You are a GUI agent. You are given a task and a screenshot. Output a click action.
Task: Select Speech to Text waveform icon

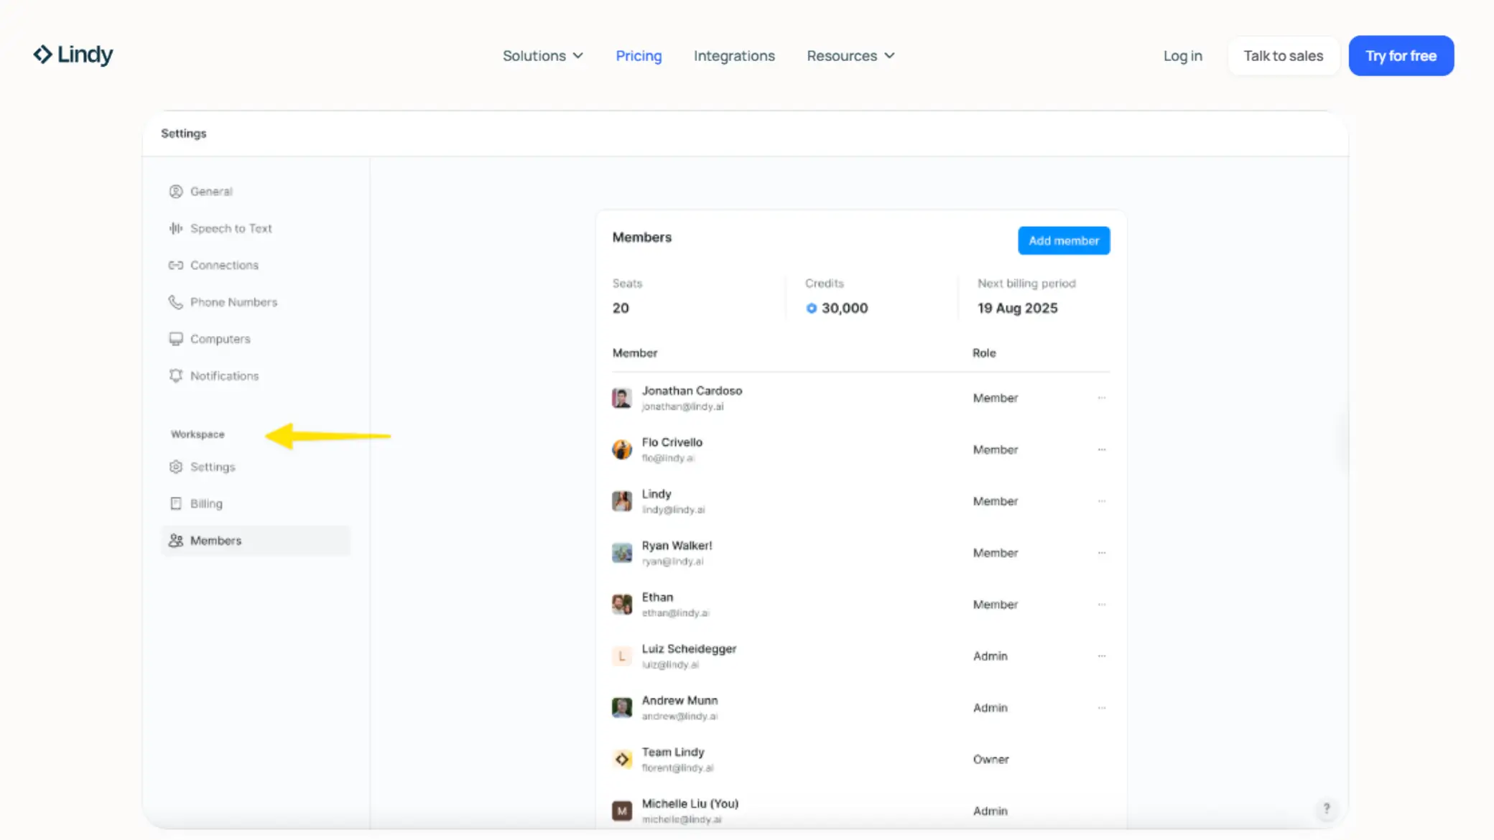click(x=176, y=228)
